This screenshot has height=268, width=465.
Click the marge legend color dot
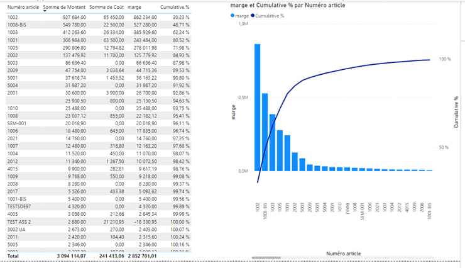233,15
